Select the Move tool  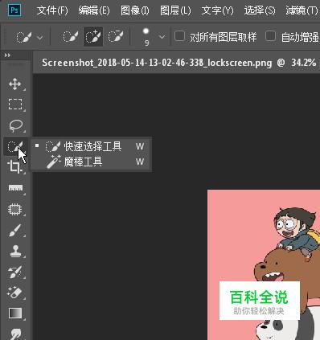point(15,84)
